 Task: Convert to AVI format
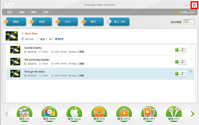[25, 114]
